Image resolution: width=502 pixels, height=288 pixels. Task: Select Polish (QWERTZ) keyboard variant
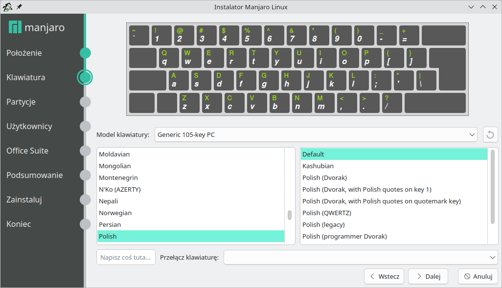[x=327, y=213]
